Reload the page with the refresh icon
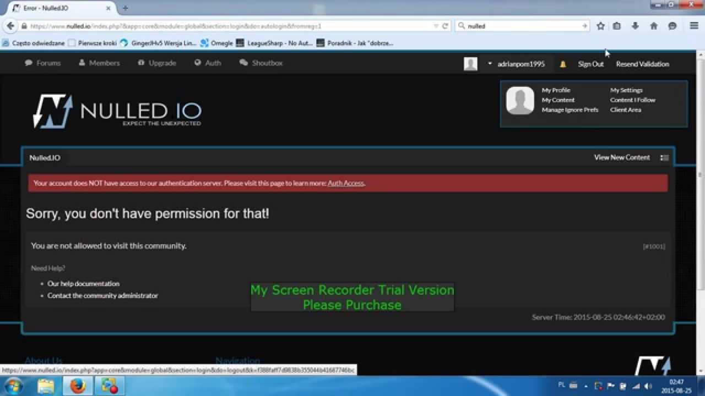Image resolution: width=705 pixels, height=396 pixels. [445, 26]
